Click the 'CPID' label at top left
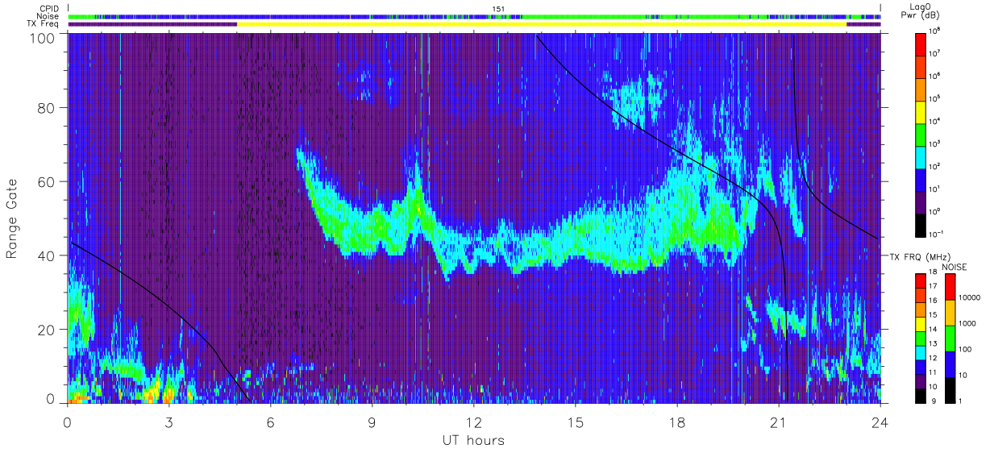This screenshot has width=990, height=457. click(48, 9)
